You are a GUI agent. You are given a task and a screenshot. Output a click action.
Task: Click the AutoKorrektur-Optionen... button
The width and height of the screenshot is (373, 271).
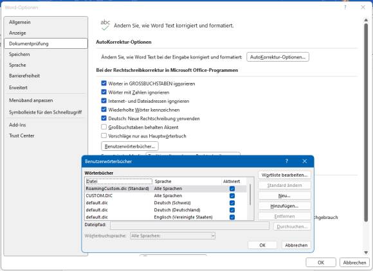(x=278, y=57)
